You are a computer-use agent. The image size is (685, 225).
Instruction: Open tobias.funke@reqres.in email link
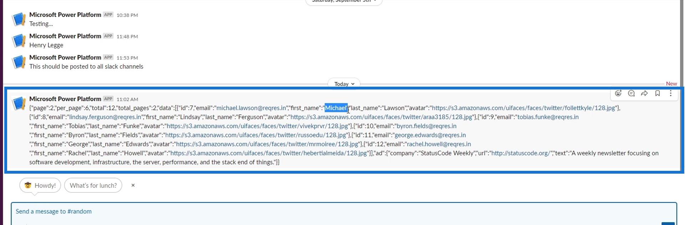(x=548, y=117)
